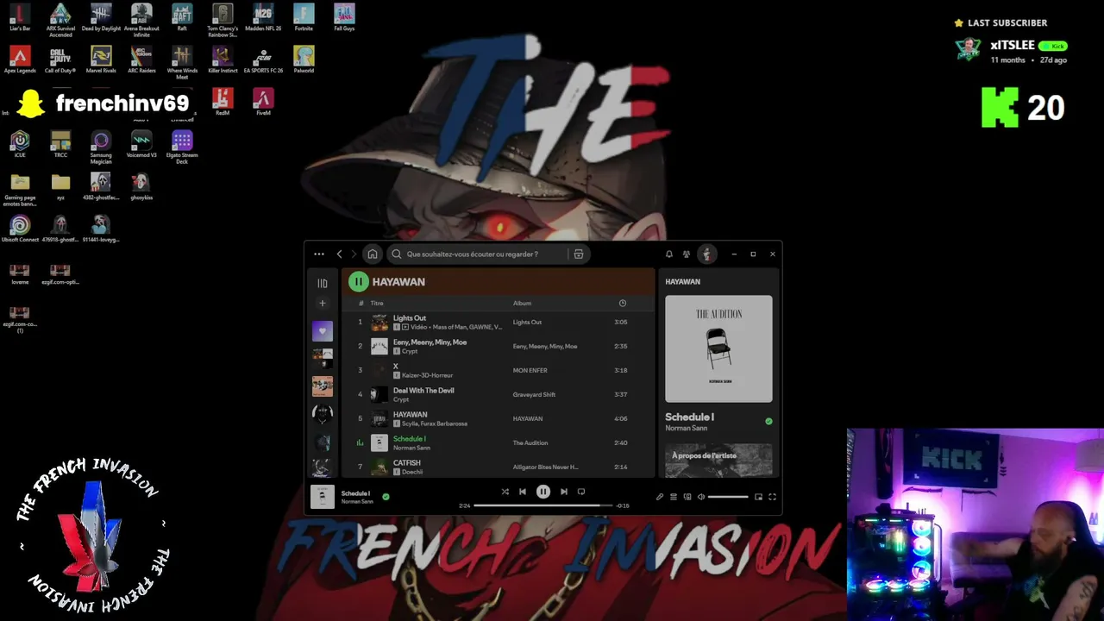
Task: Open Apex Legends desktop shortcut
Action: click(20, 60)
